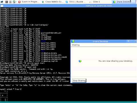137x103 pixels.
Task: Select the mysql-bin.index file row
Action: tap(27, 49)
